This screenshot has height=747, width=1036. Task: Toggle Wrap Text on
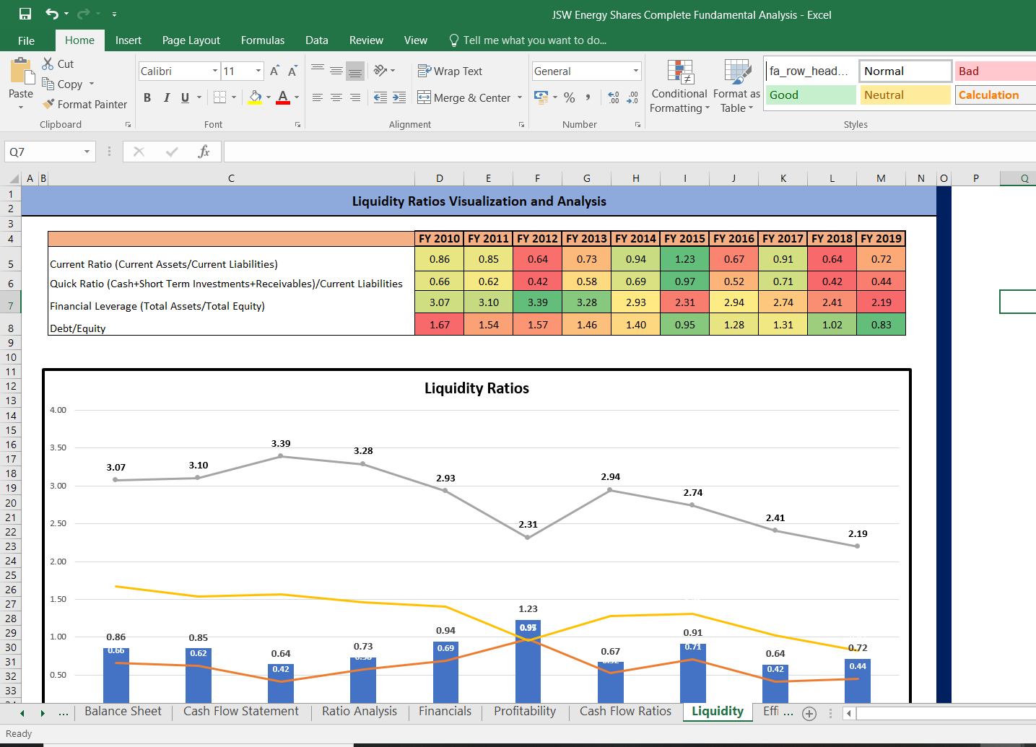pos(450,71)
